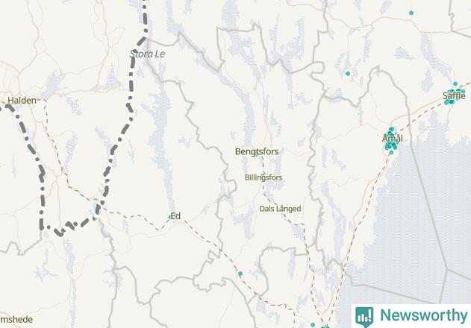This screenshot has height=328, width=471.
Task: Select the Billingsfors place label
Action: click(x=263, y=177)
